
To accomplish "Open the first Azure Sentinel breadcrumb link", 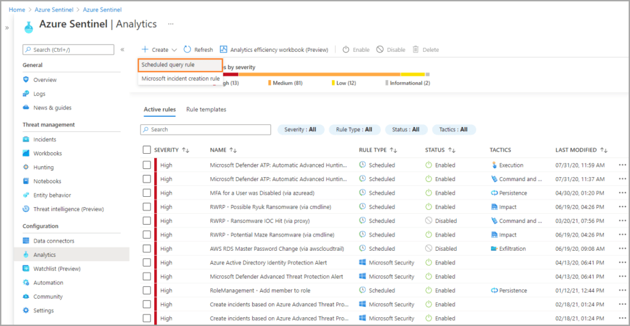I will tap(54, 10).
